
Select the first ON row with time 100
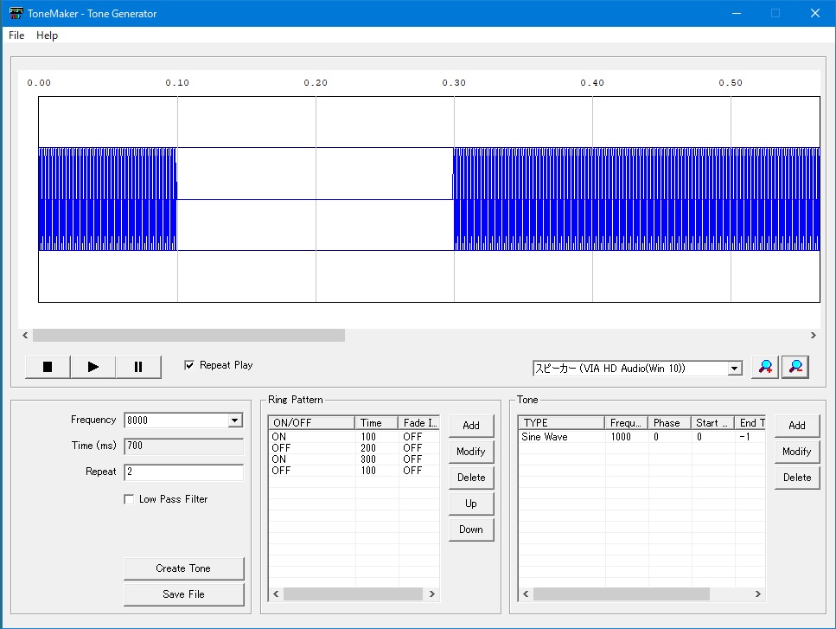point(354,436)
